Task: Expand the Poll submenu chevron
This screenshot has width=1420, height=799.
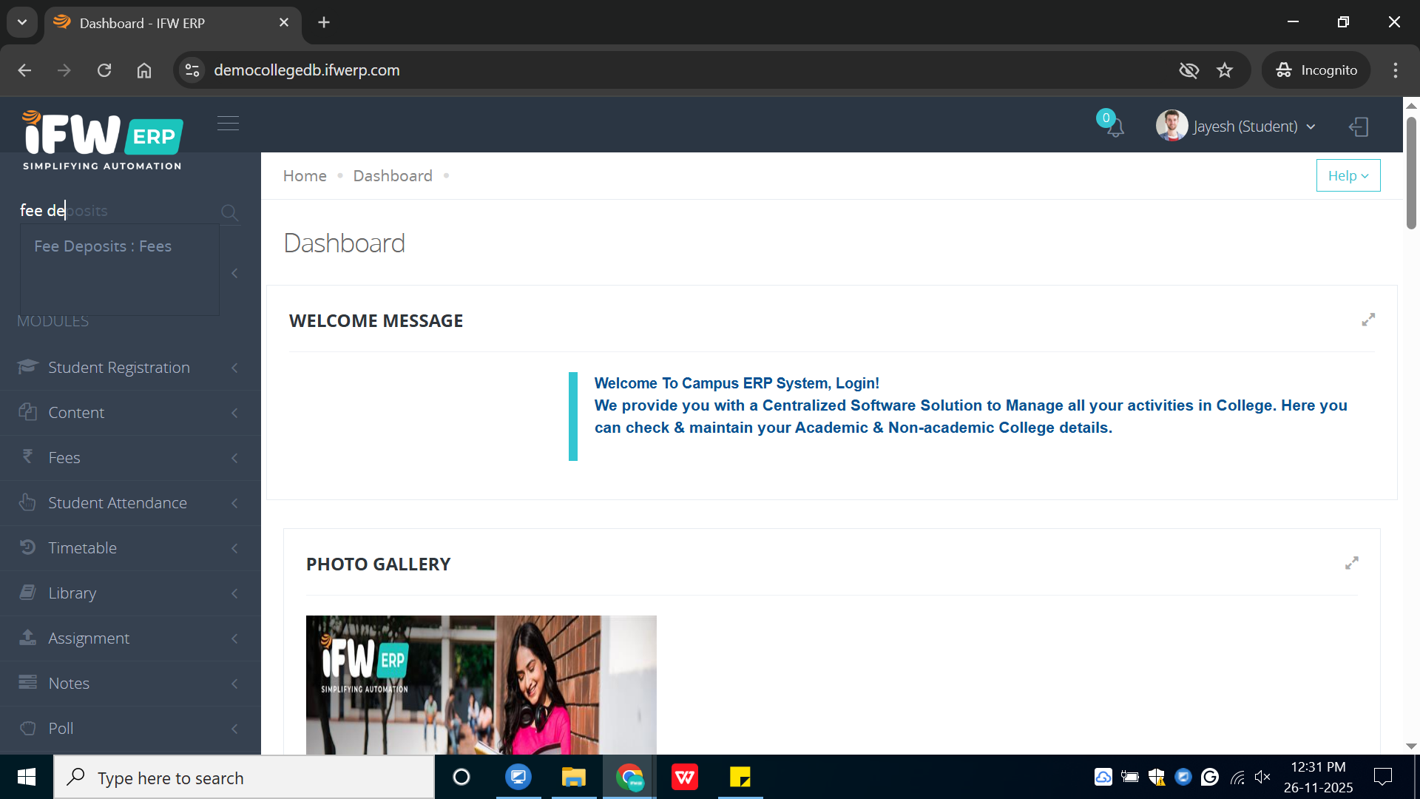Action: (x=235, y=729)
